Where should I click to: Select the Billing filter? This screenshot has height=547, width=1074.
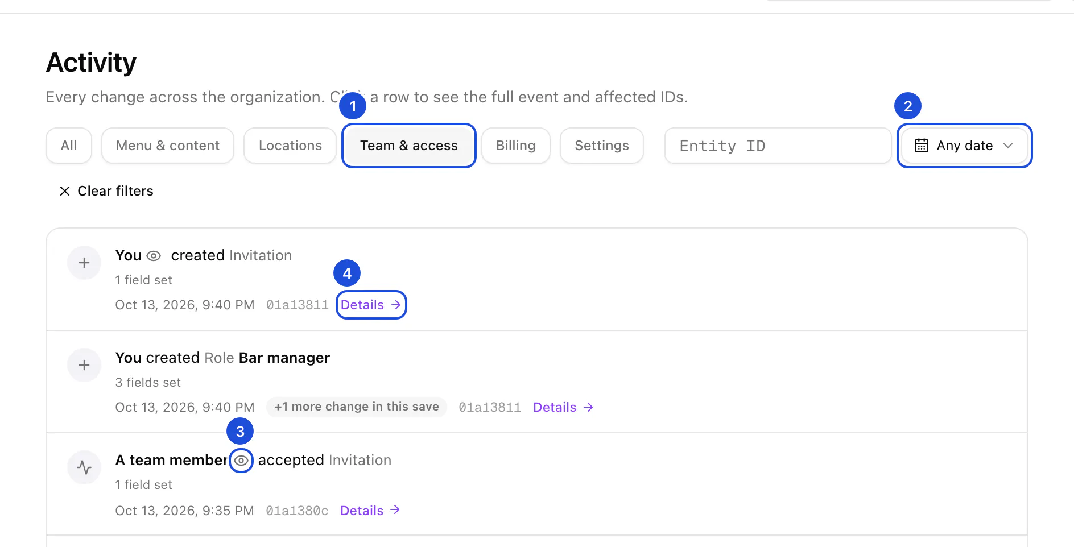pos(516,146)
